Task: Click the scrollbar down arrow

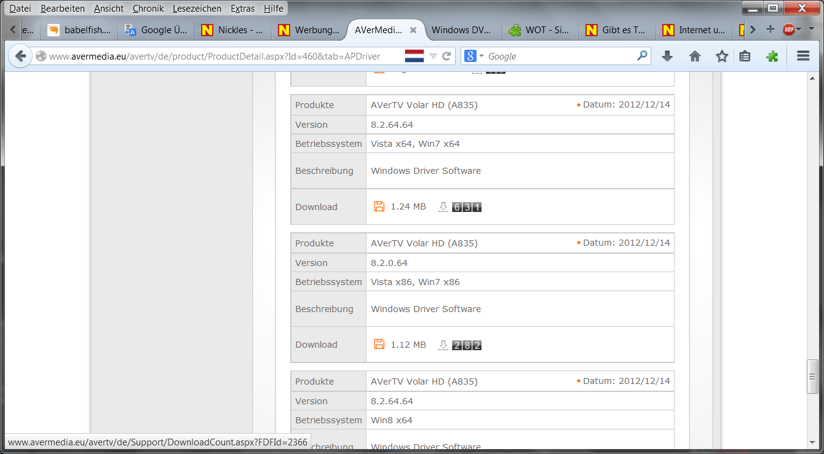Action: tap(813, 443)
